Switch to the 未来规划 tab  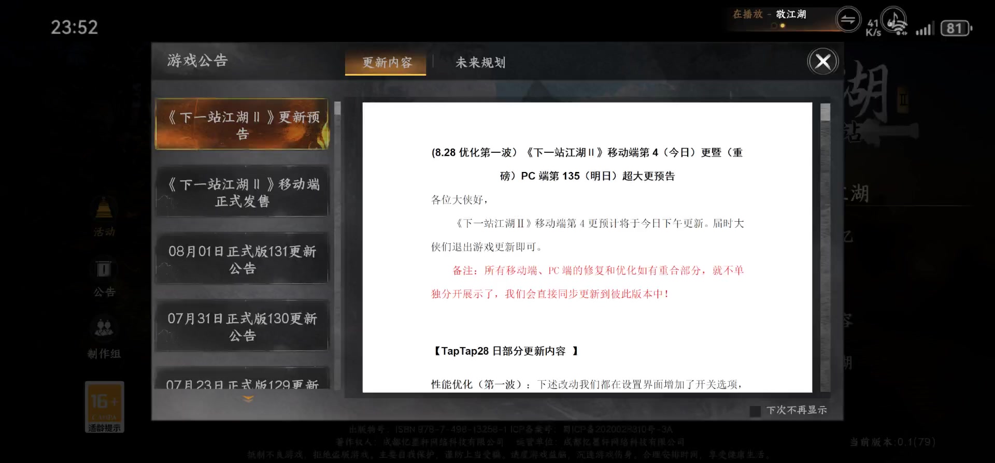(480, 63)
